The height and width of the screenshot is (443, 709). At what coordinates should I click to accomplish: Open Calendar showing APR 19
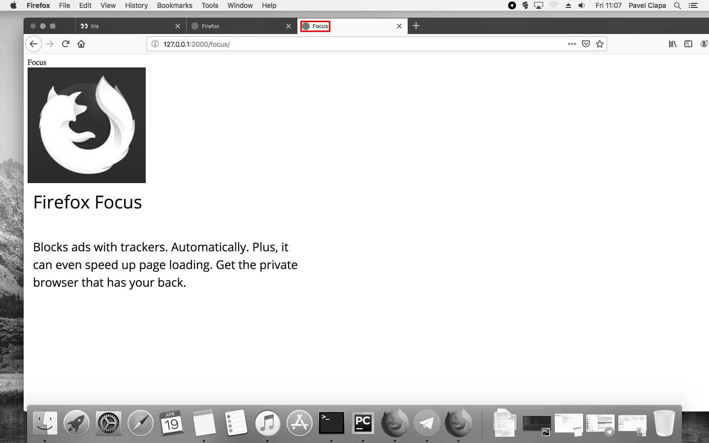point(172,423)
